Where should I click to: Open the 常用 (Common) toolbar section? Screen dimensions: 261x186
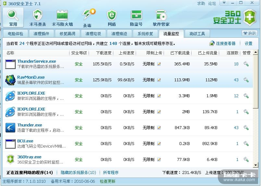coord(13,18)
